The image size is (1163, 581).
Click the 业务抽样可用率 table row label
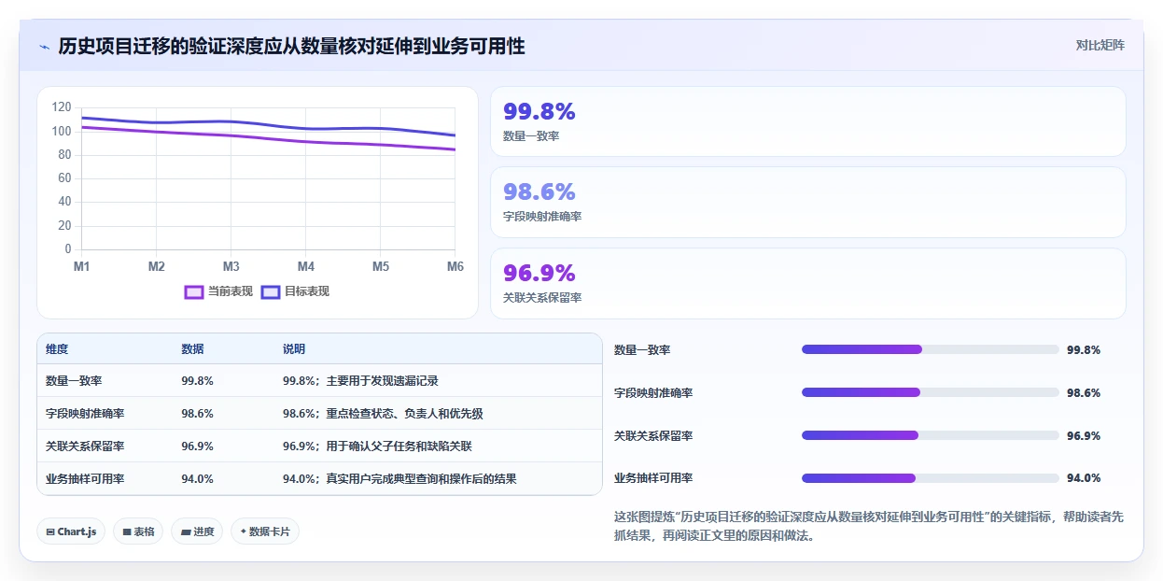pyautogui.click(x=85, y=478)
